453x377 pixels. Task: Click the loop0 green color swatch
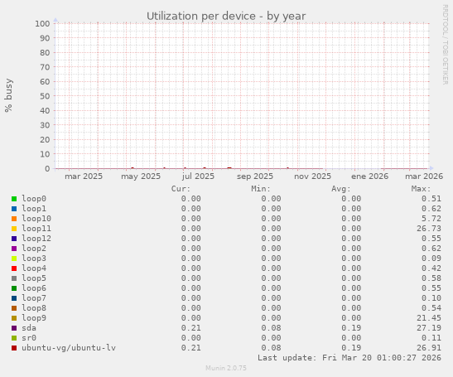click(14, 199)
